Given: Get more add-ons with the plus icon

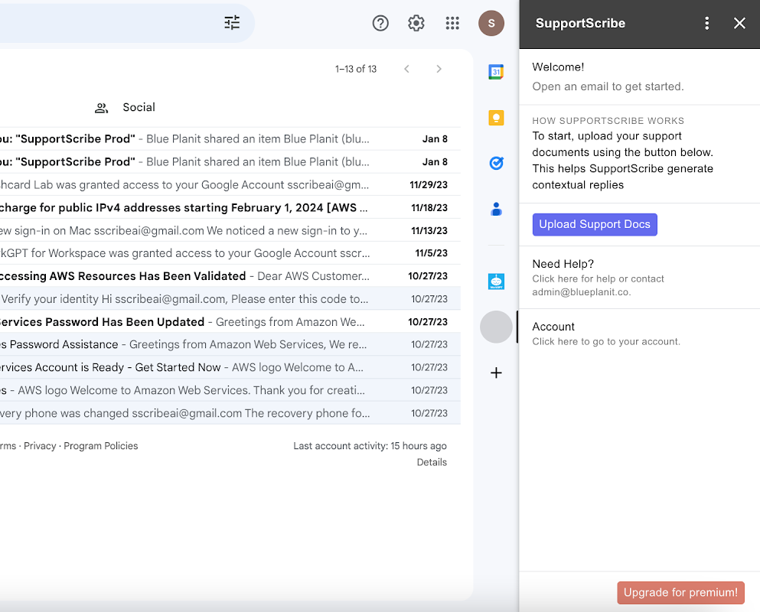Looking at the screenshot, I should (x=496, y=373).
